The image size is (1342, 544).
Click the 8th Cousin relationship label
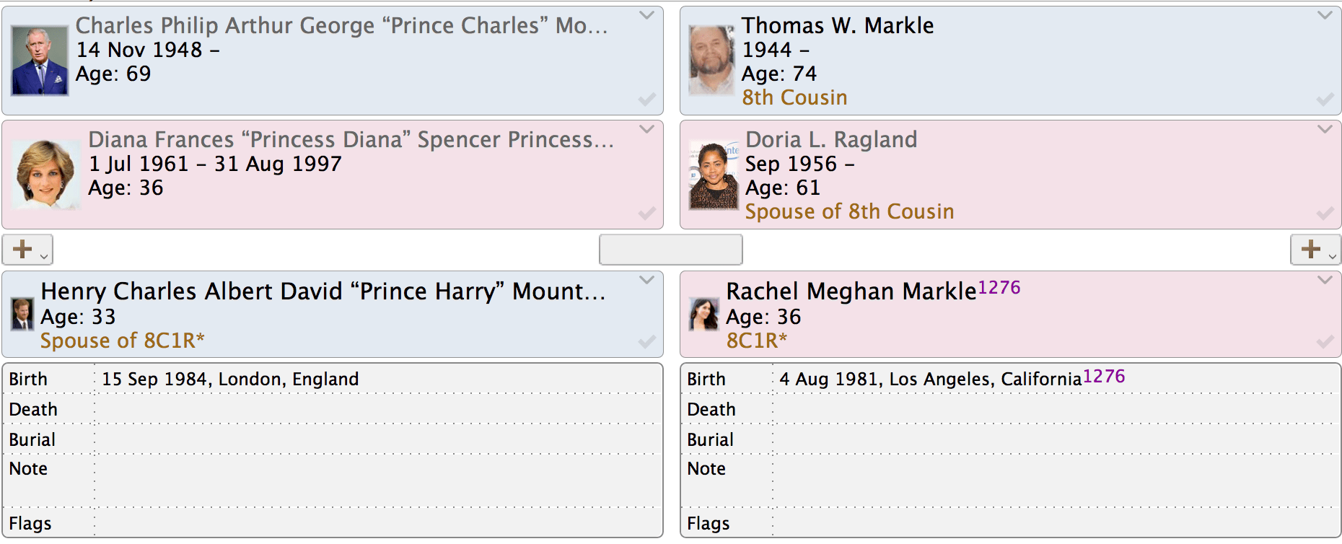click(794, 97)
